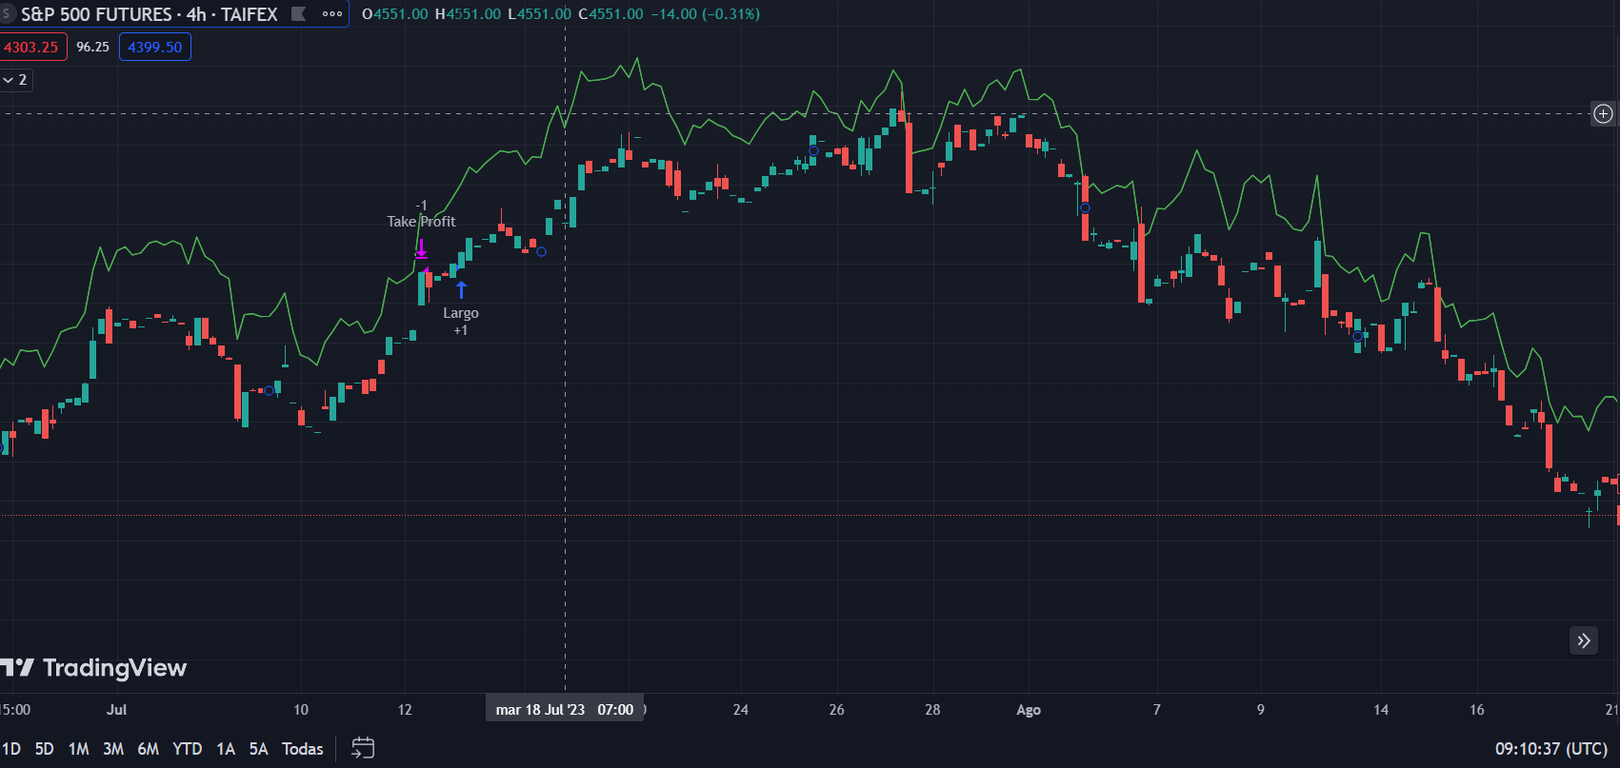The width and height of the screenshot is (1620, 768).
Task: Select the 1M time range
Action: tap(78, 749)
